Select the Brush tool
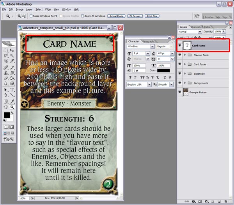Screen dimensions: 234x205 pos(12,68)
